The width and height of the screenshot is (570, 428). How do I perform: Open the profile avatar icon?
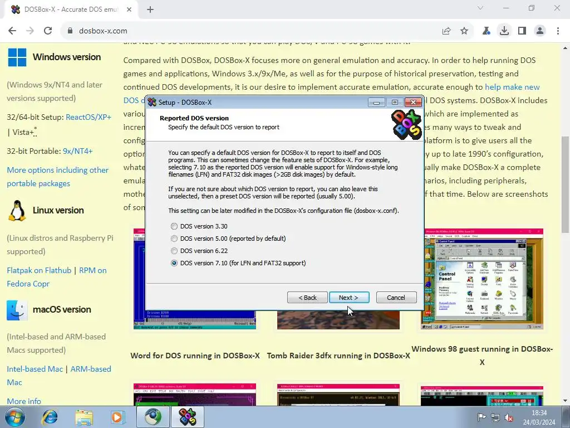[x=540, y=31]
